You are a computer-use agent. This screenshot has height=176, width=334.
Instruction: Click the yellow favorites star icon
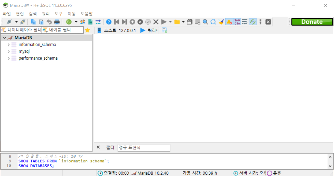[x=87, y=30]
